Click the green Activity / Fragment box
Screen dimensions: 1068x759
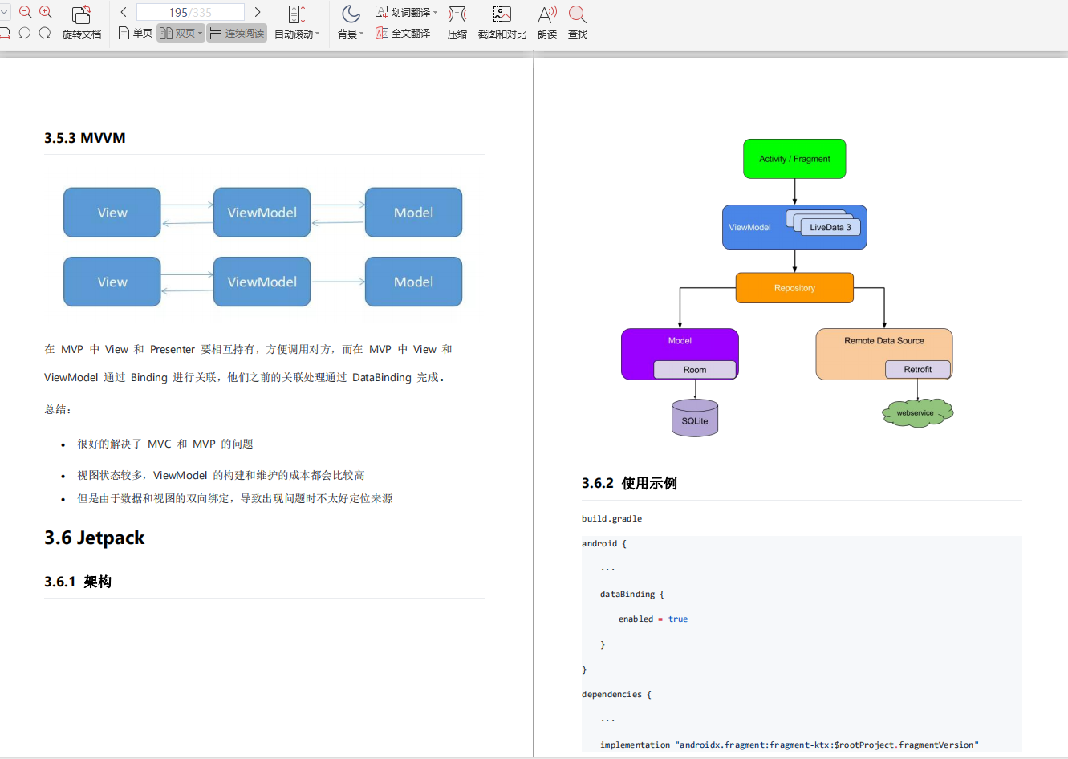(x=794, y=159)
